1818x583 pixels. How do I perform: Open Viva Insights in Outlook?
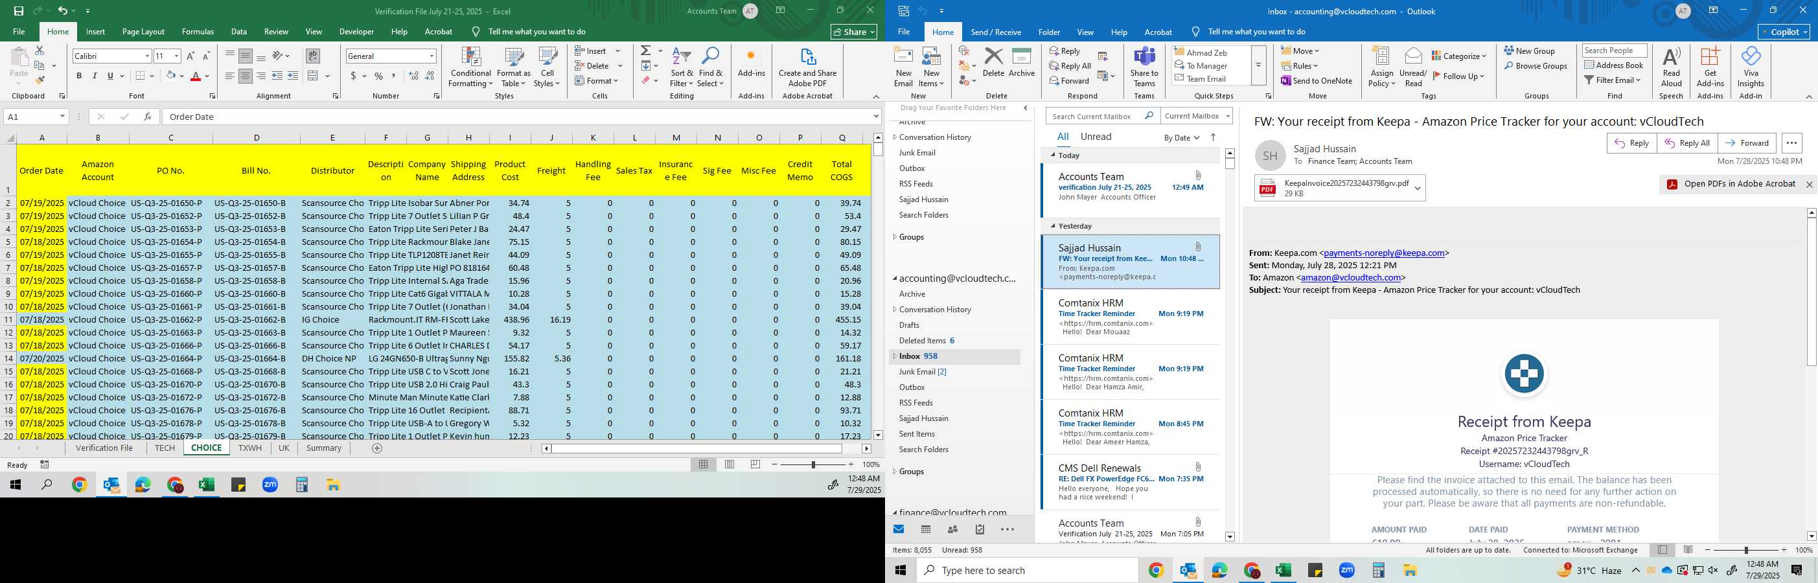click(x=1750, y=67)
